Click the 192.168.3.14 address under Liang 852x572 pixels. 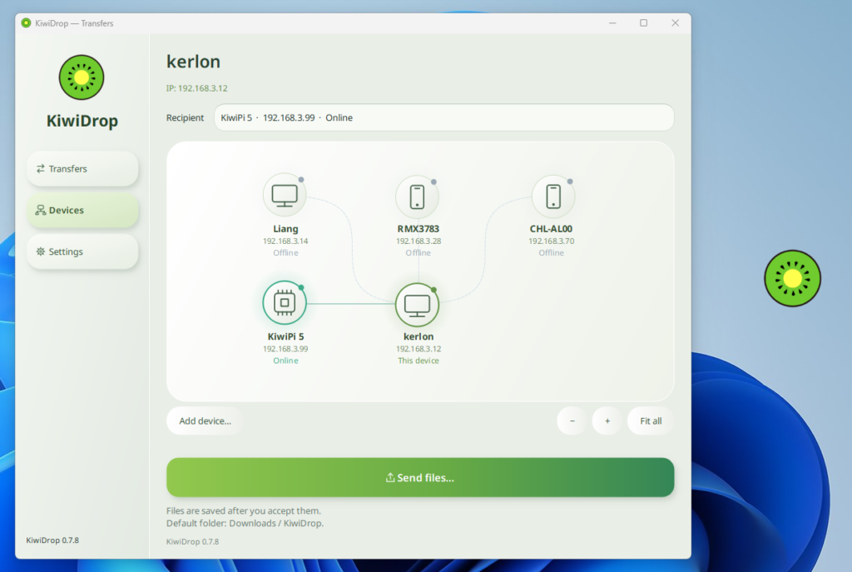coord(285,241)
